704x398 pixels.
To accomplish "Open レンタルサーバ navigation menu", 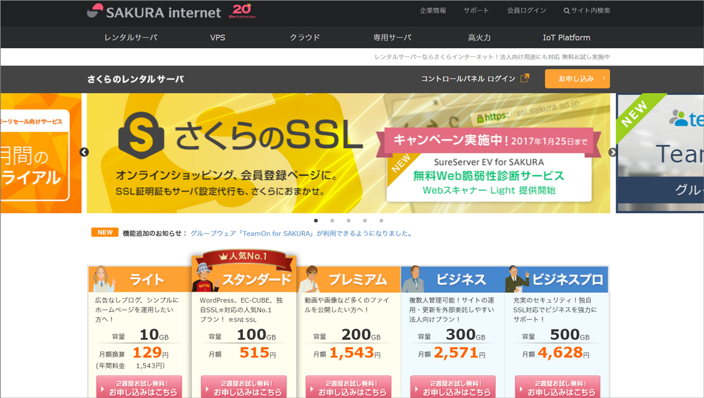I will pos(131,37).
